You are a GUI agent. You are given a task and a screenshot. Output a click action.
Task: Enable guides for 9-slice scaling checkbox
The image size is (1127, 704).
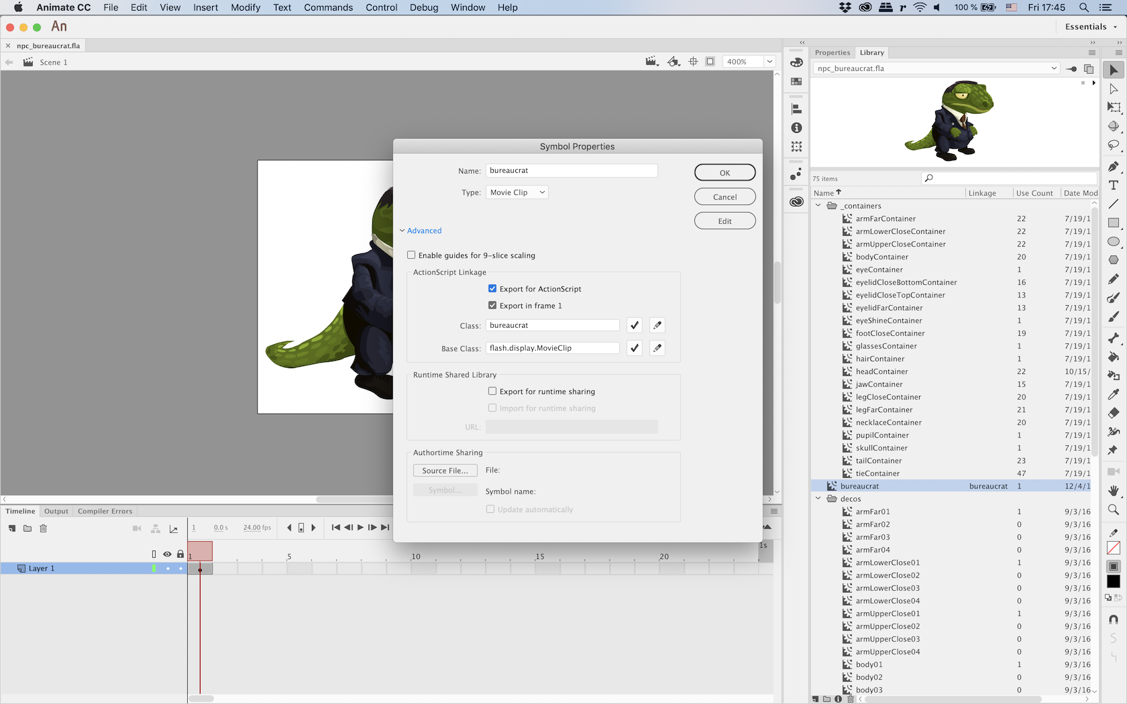click(411, 255)
